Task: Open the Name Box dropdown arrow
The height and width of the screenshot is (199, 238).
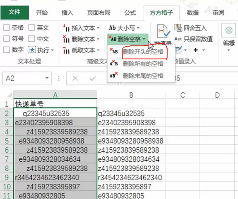Action: (x=47, y=78)
